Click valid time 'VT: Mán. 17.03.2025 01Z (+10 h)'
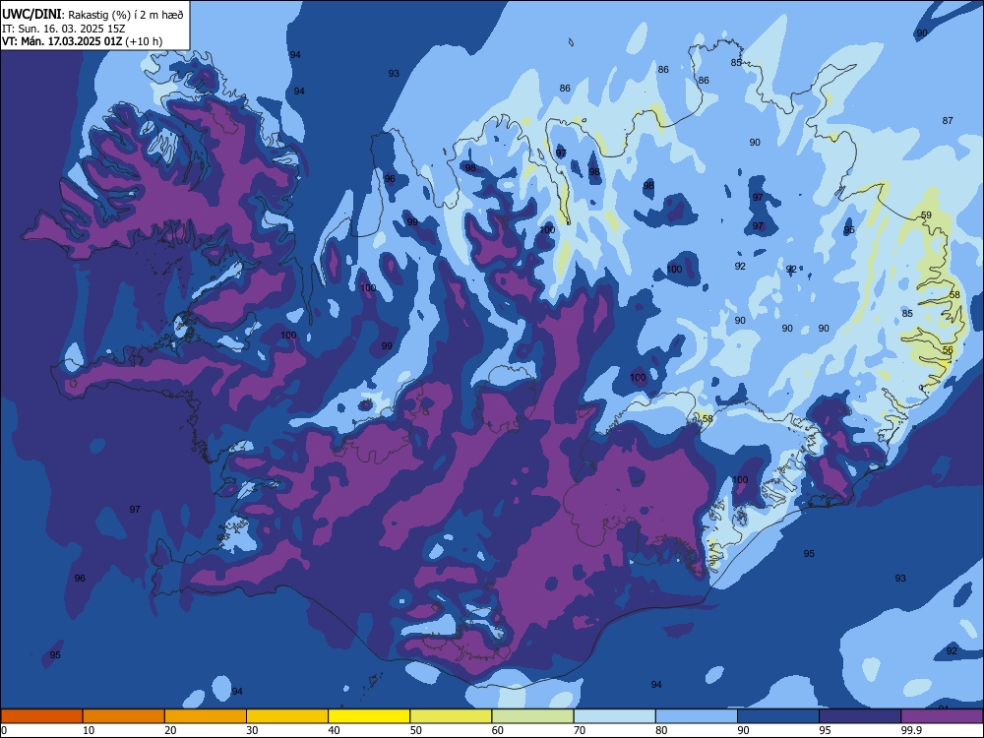984x738 pixels. pos(83,41)
